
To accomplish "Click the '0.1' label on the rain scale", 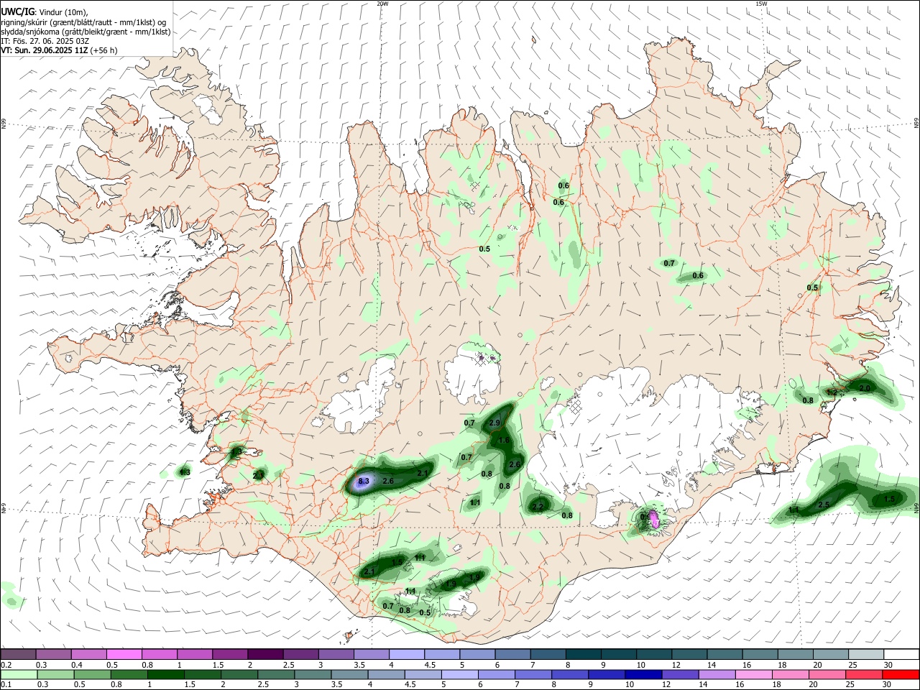I will click(x=6, y=685).
